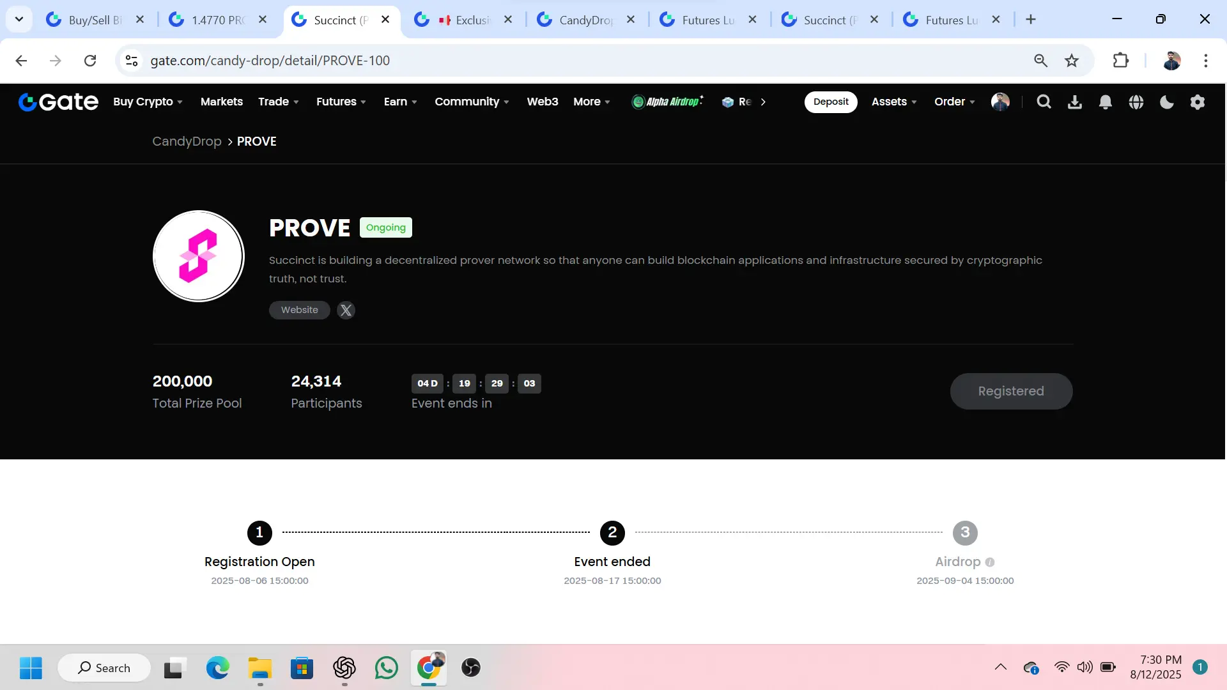The height and width of the screenshot is (690, 1227).
Task: Open OBS Studio from taskbar
Action: [471, 668]
